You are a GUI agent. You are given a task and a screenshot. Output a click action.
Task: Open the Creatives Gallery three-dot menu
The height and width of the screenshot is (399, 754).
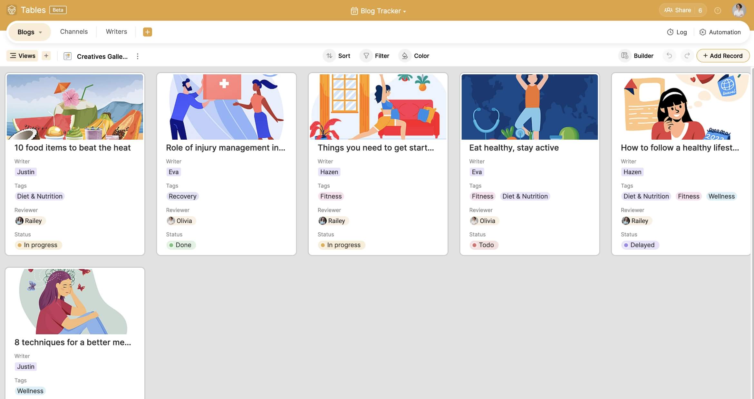point(138,56)
